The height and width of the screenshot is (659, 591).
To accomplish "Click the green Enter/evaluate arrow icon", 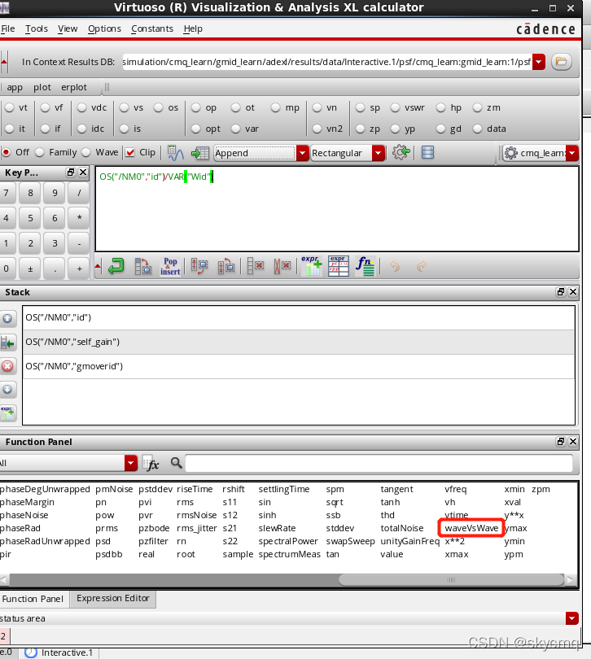I will coord(116,267).
